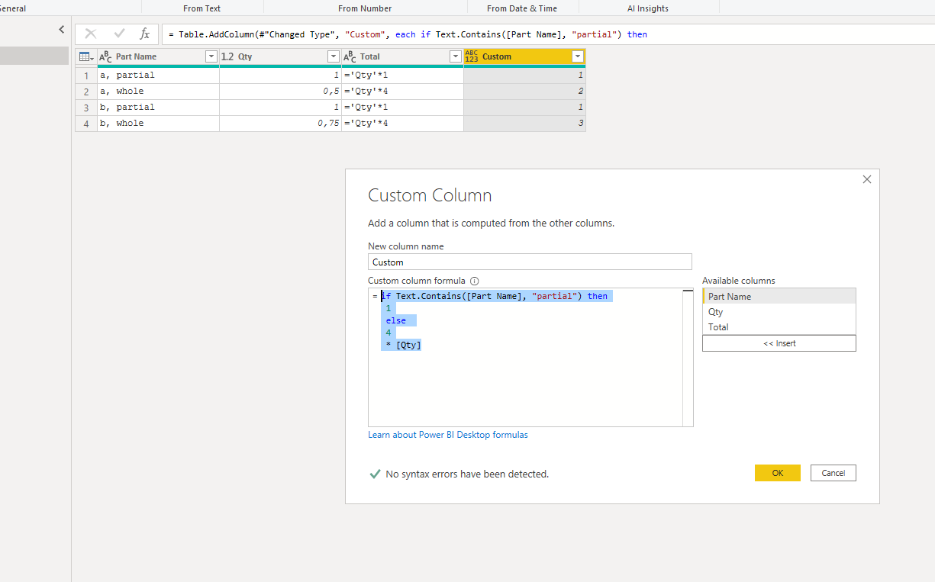Viewport: 935px width, 582px height.
Task: Click the formula bar cancel X icon
Action: click(91, 34)
